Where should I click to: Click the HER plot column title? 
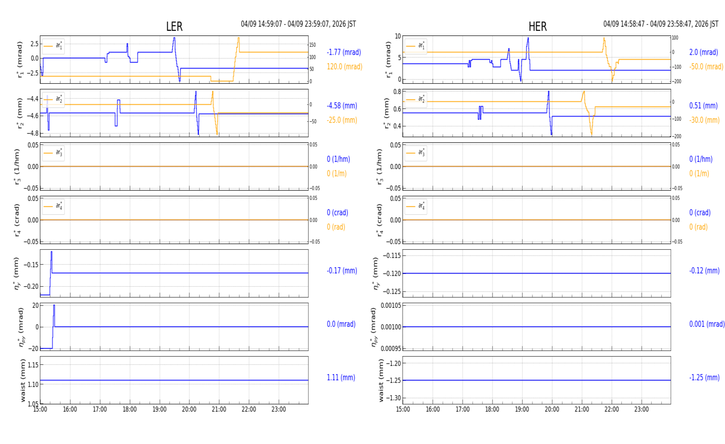pyautogui.click(x=537, y=27)
